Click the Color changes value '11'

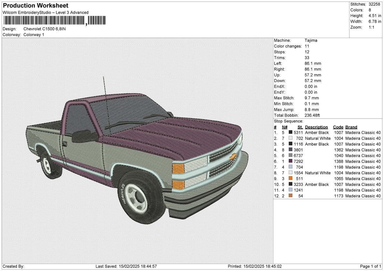(307, 46)
